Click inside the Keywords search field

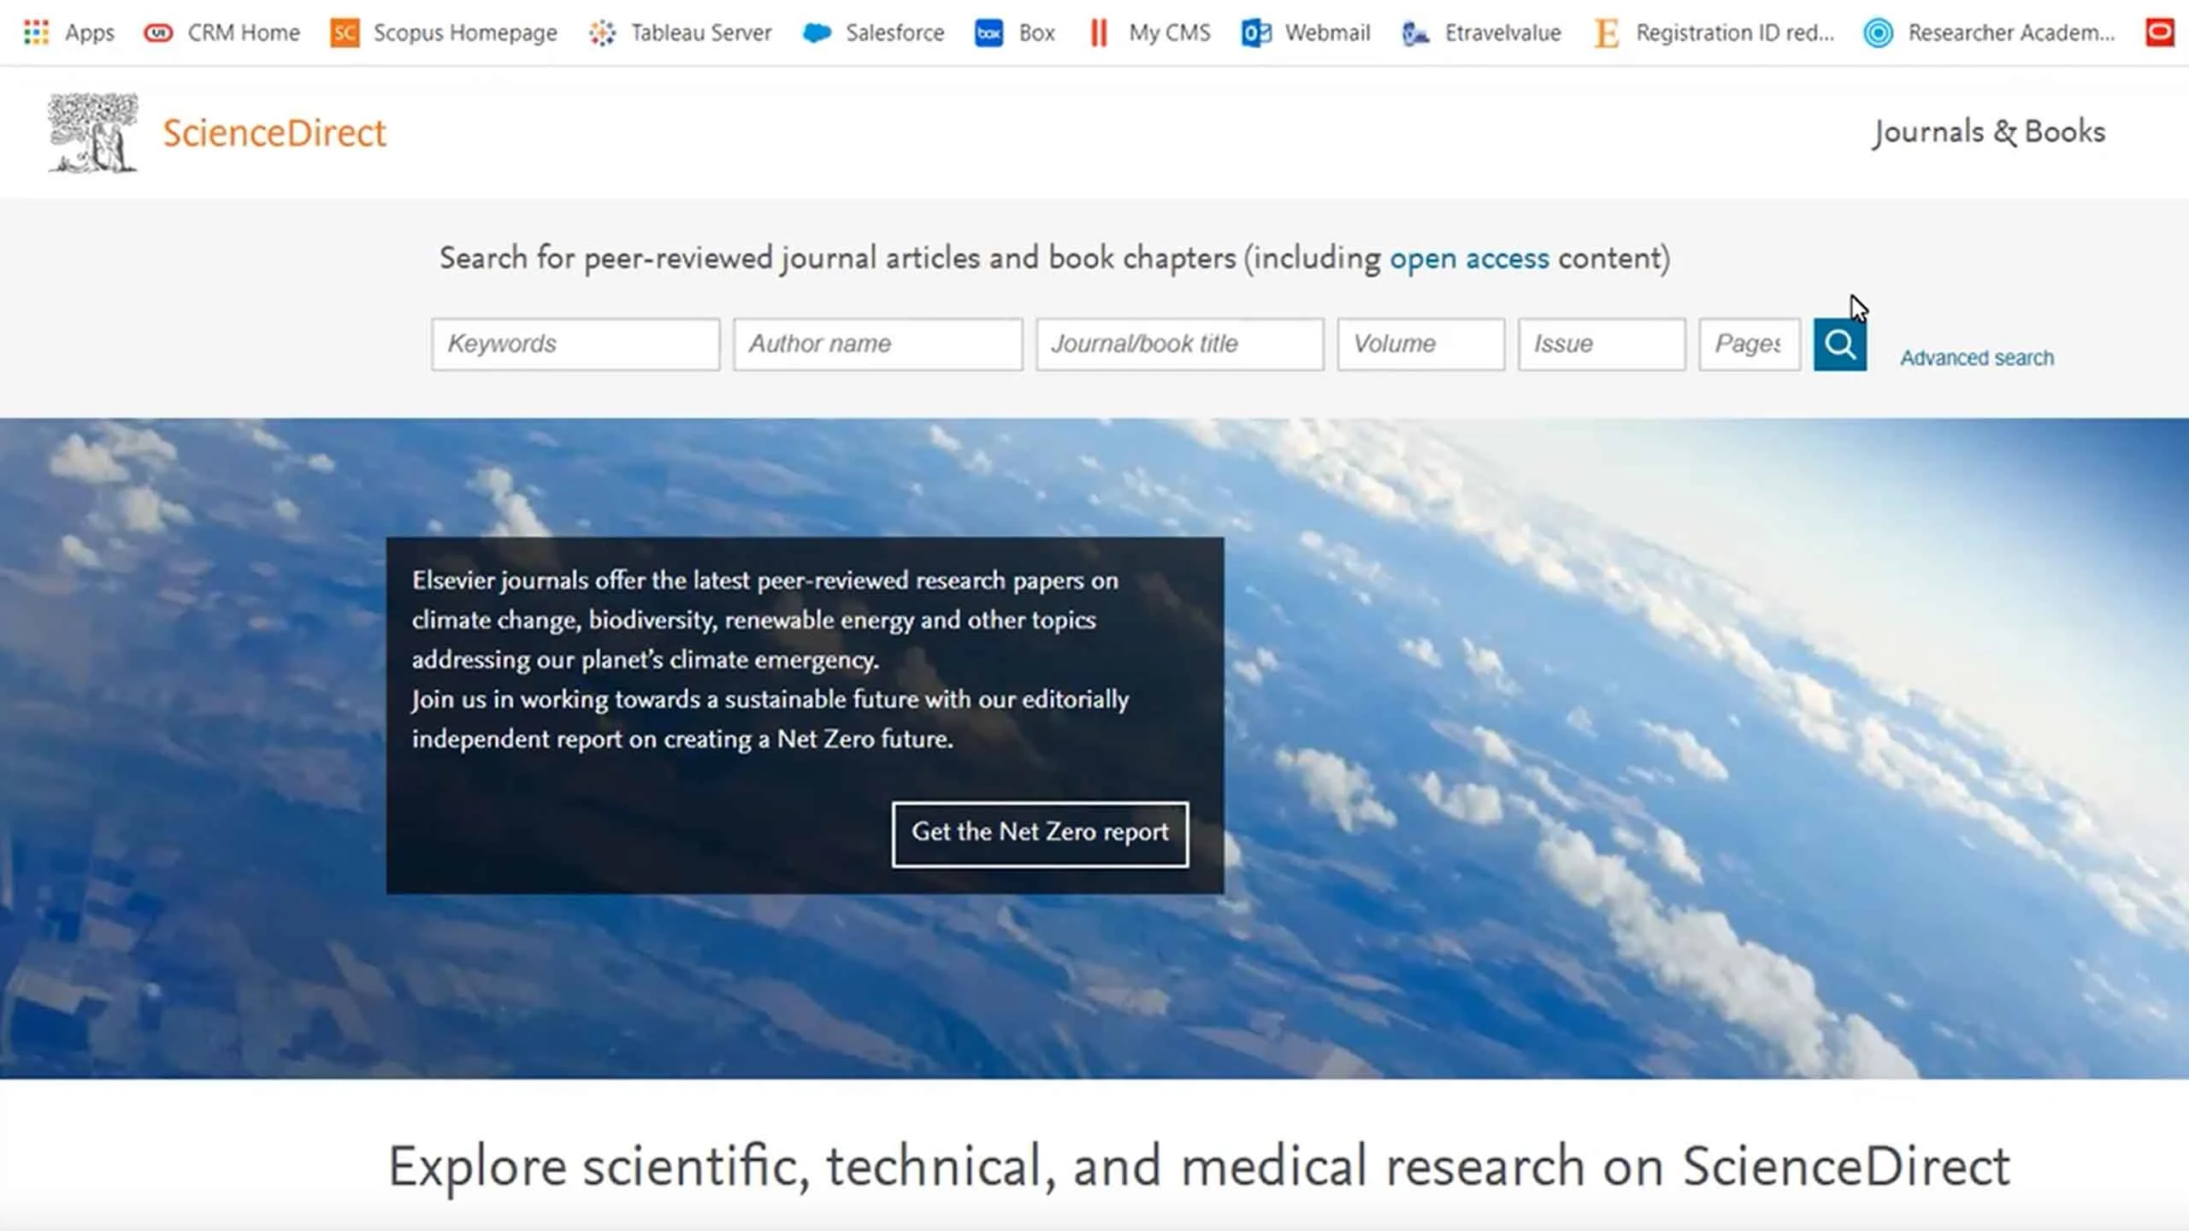tap(575, 344)
